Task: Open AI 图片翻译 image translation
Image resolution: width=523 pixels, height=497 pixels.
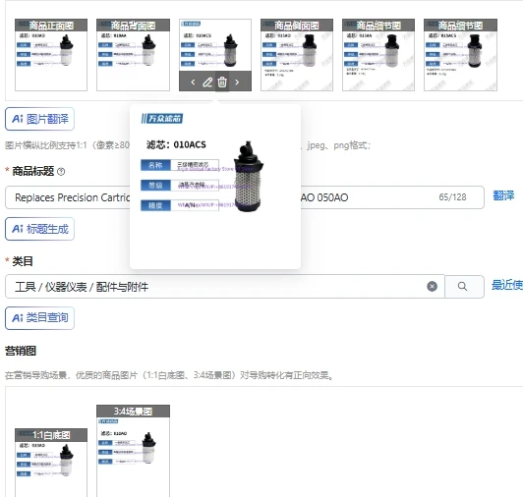Action: click(x=39, y=119)
